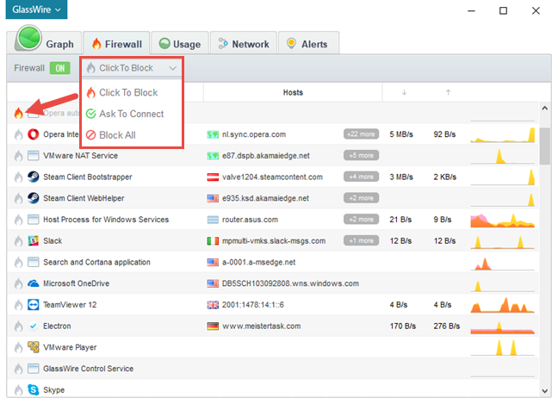558x404 pixels.
Task: Click the scrollbar up arrow
Action: point(545,109)
